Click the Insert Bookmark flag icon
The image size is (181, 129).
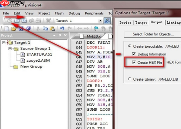pyautogui.click(x=96, y=28)
